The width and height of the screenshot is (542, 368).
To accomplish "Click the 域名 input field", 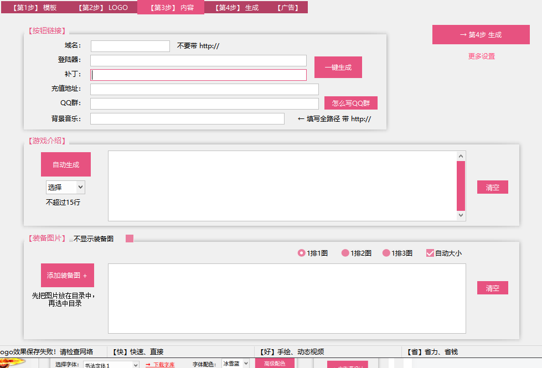I will point(130,46).
